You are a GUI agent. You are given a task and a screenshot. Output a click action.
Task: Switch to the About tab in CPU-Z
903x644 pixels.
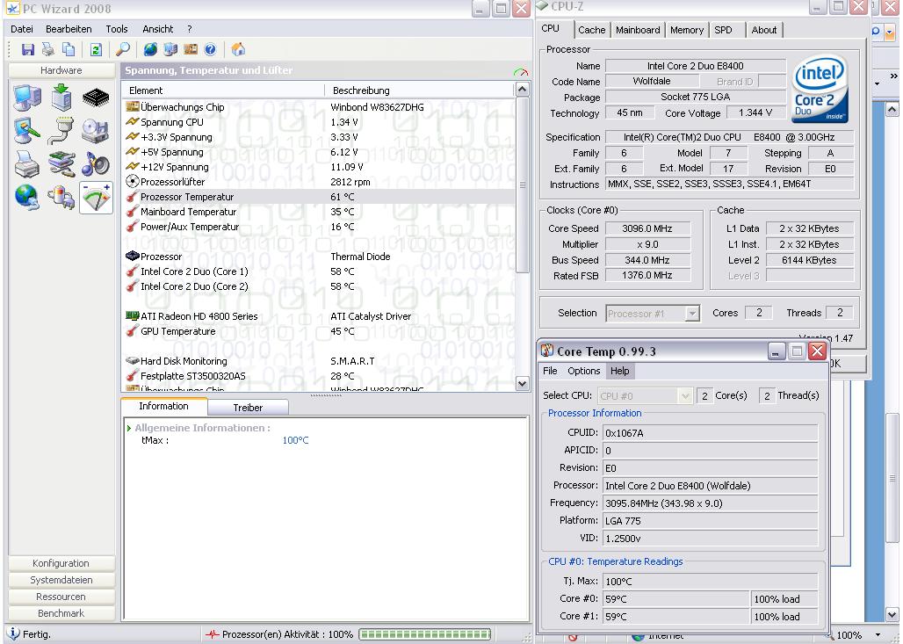click(763, 30)
